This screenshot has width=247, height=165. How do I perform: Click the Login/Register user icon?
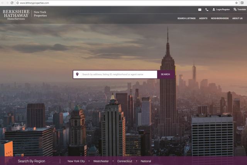coord(214,9)
